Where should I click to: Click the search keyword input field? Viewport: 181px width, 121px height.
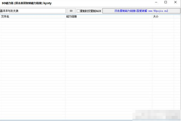click(x=33, y=11)
